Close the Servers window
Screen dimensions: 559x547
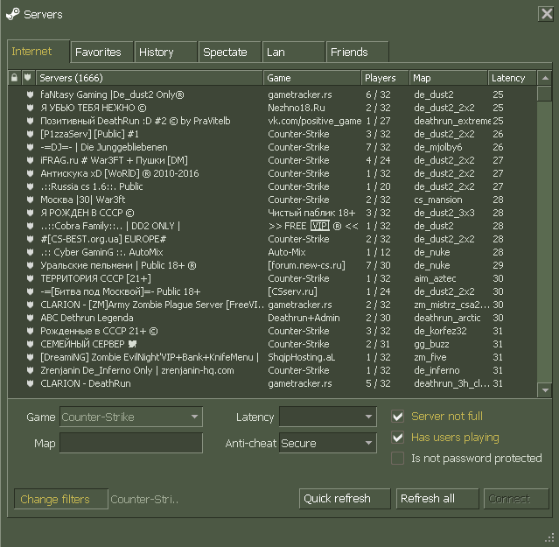pyautogui.click(x=546, y=14)
